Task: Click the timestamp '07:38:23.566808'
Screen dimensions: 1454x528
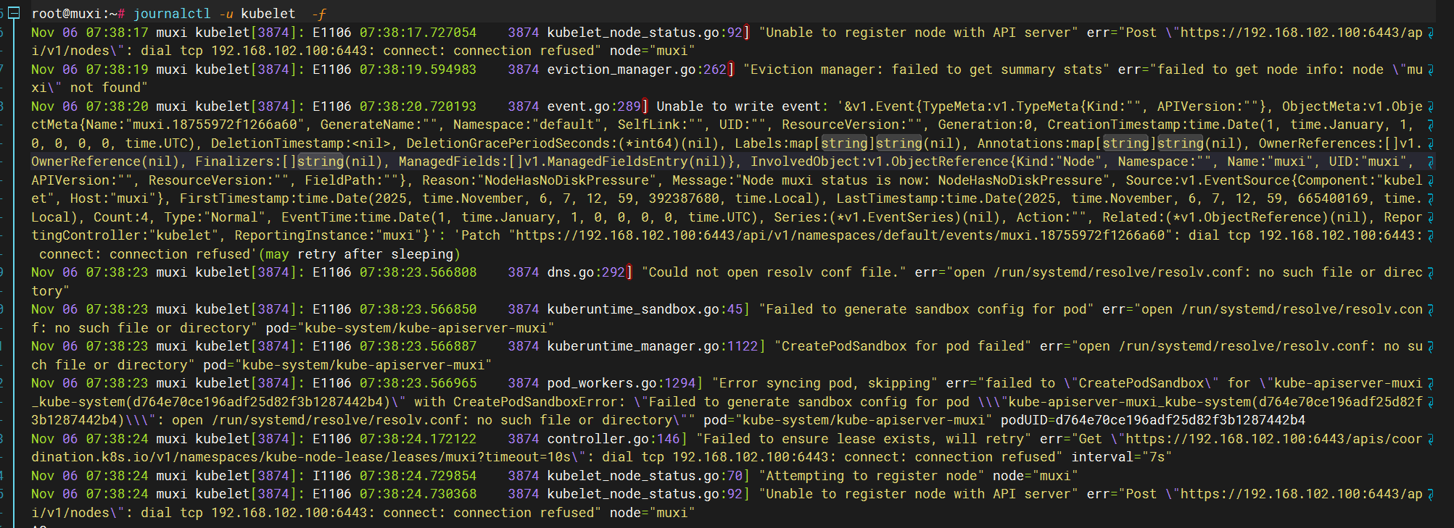Action: 418,272
